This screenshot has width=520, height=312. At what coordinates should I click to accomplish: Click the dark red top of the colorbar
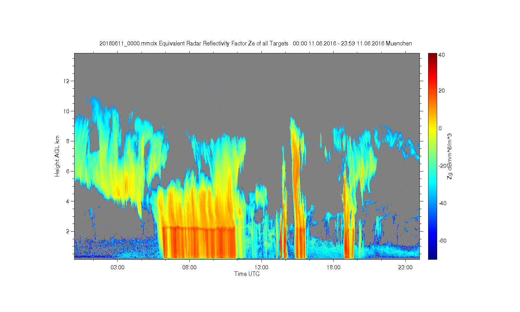[432, 55]
